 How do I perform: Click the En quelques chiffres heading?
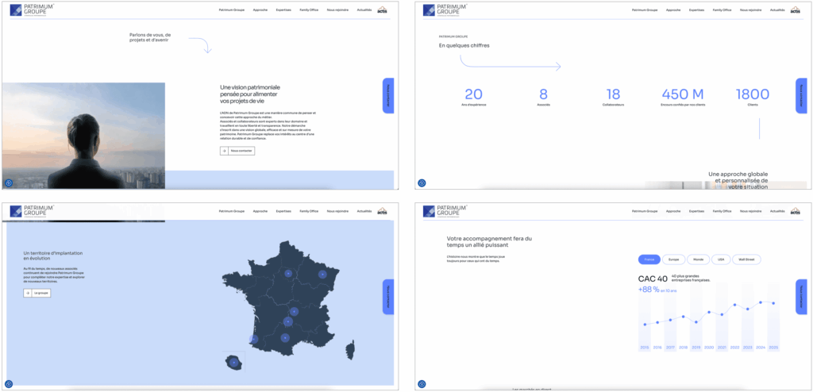pyautogui.click(x=464, y=46)
